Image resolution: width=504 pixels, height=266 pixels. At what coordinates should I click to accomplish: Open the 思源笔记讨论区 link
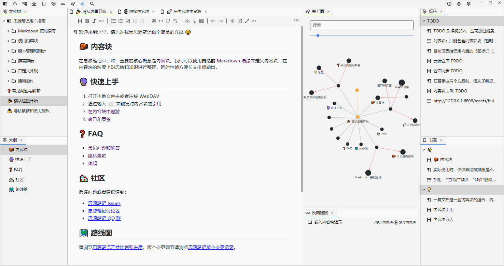pyautogui.click(x=104, y=211)
